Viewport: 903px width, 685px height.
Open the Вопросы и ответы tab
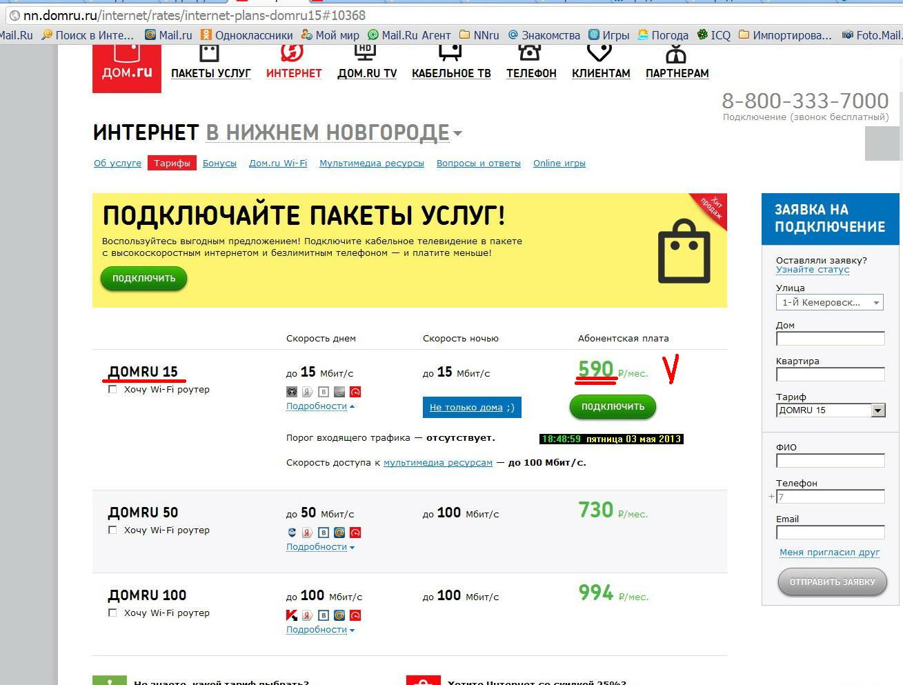(479, 163)
